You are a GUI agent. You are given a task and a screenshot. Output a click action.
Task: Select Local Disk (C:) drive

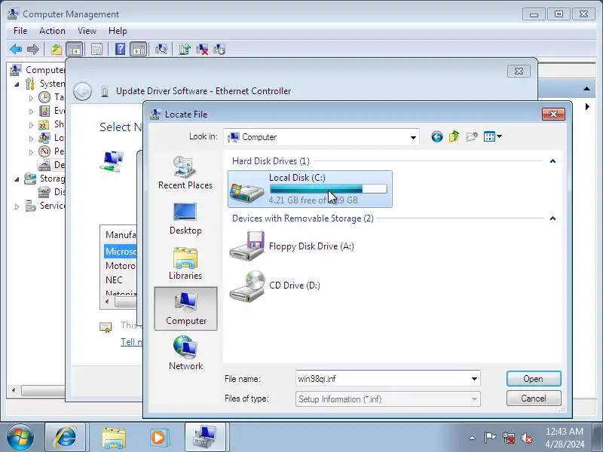[310, 189]
